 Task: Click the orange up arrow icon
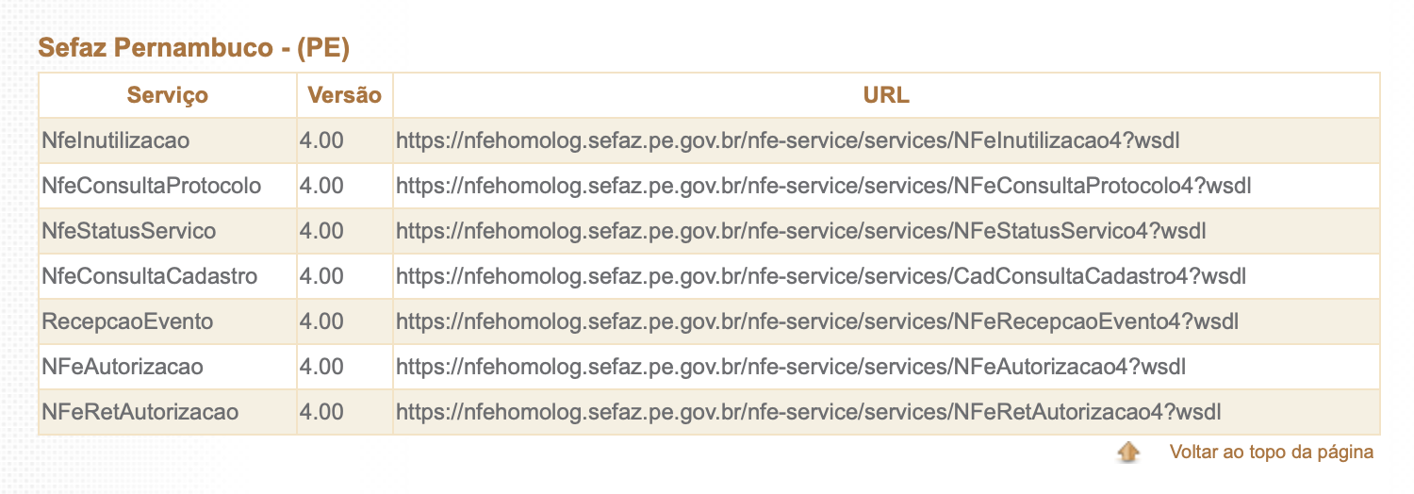[1127, 453]
